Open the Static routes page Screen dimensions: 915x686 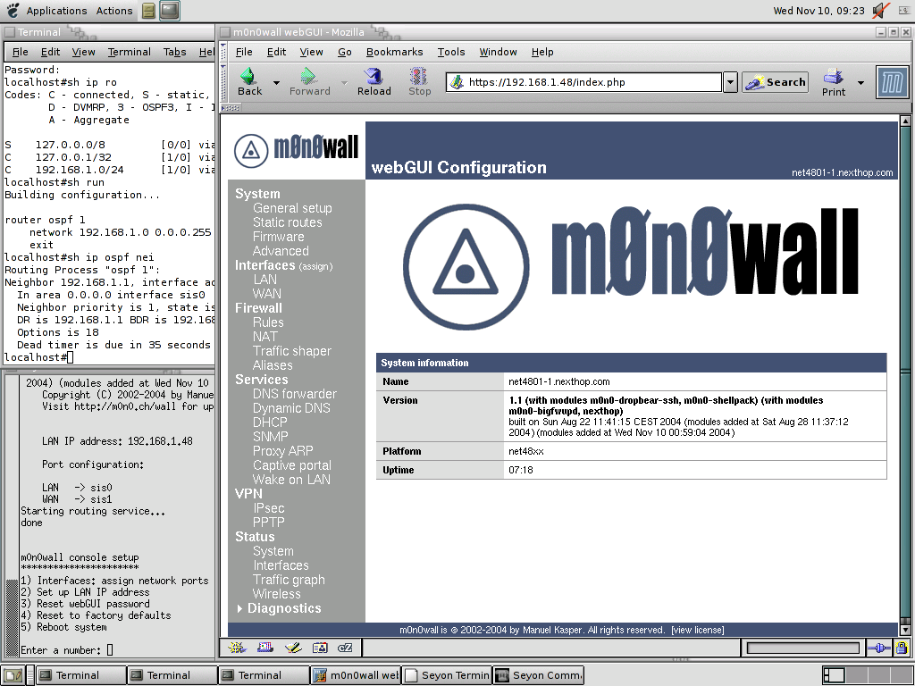287,222
